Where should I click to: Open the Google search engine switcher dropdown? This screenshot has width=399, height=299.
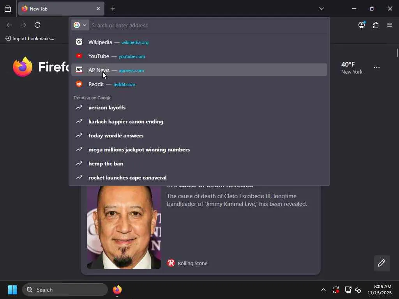pyautogui.click(x=80, y=25)
